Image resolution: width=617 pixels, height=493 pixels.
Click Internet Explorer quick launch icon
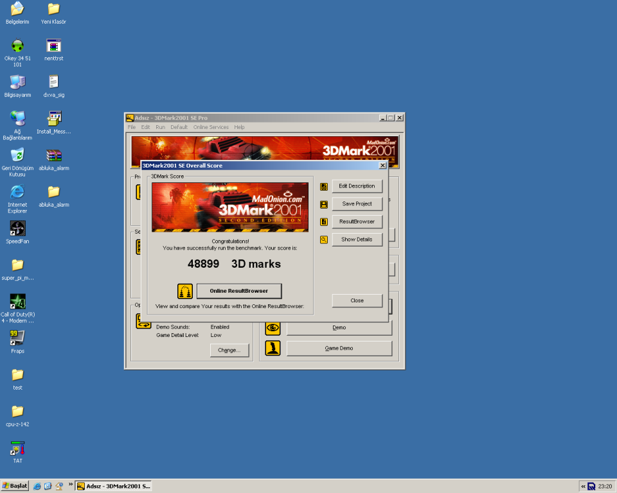[x=37, y=487]
